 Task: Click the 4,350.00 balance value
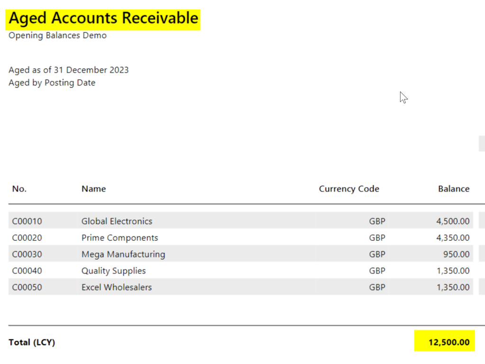click(x=453, y=238)
